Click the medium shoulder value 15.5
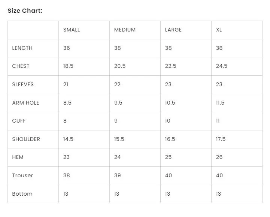This screenshot has width=270, height=217. (x=119, y=139)
